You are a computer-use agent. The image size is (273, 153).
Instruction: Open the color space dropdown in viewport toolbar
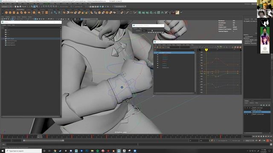pos(89,19)
